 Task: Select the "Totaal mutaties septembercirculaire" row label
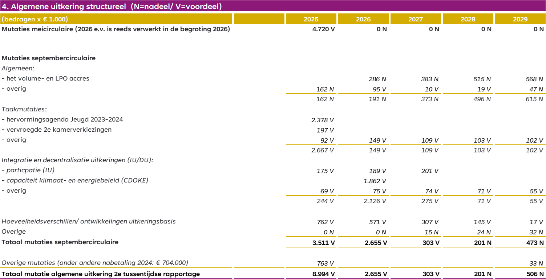(x=60, y=242)
